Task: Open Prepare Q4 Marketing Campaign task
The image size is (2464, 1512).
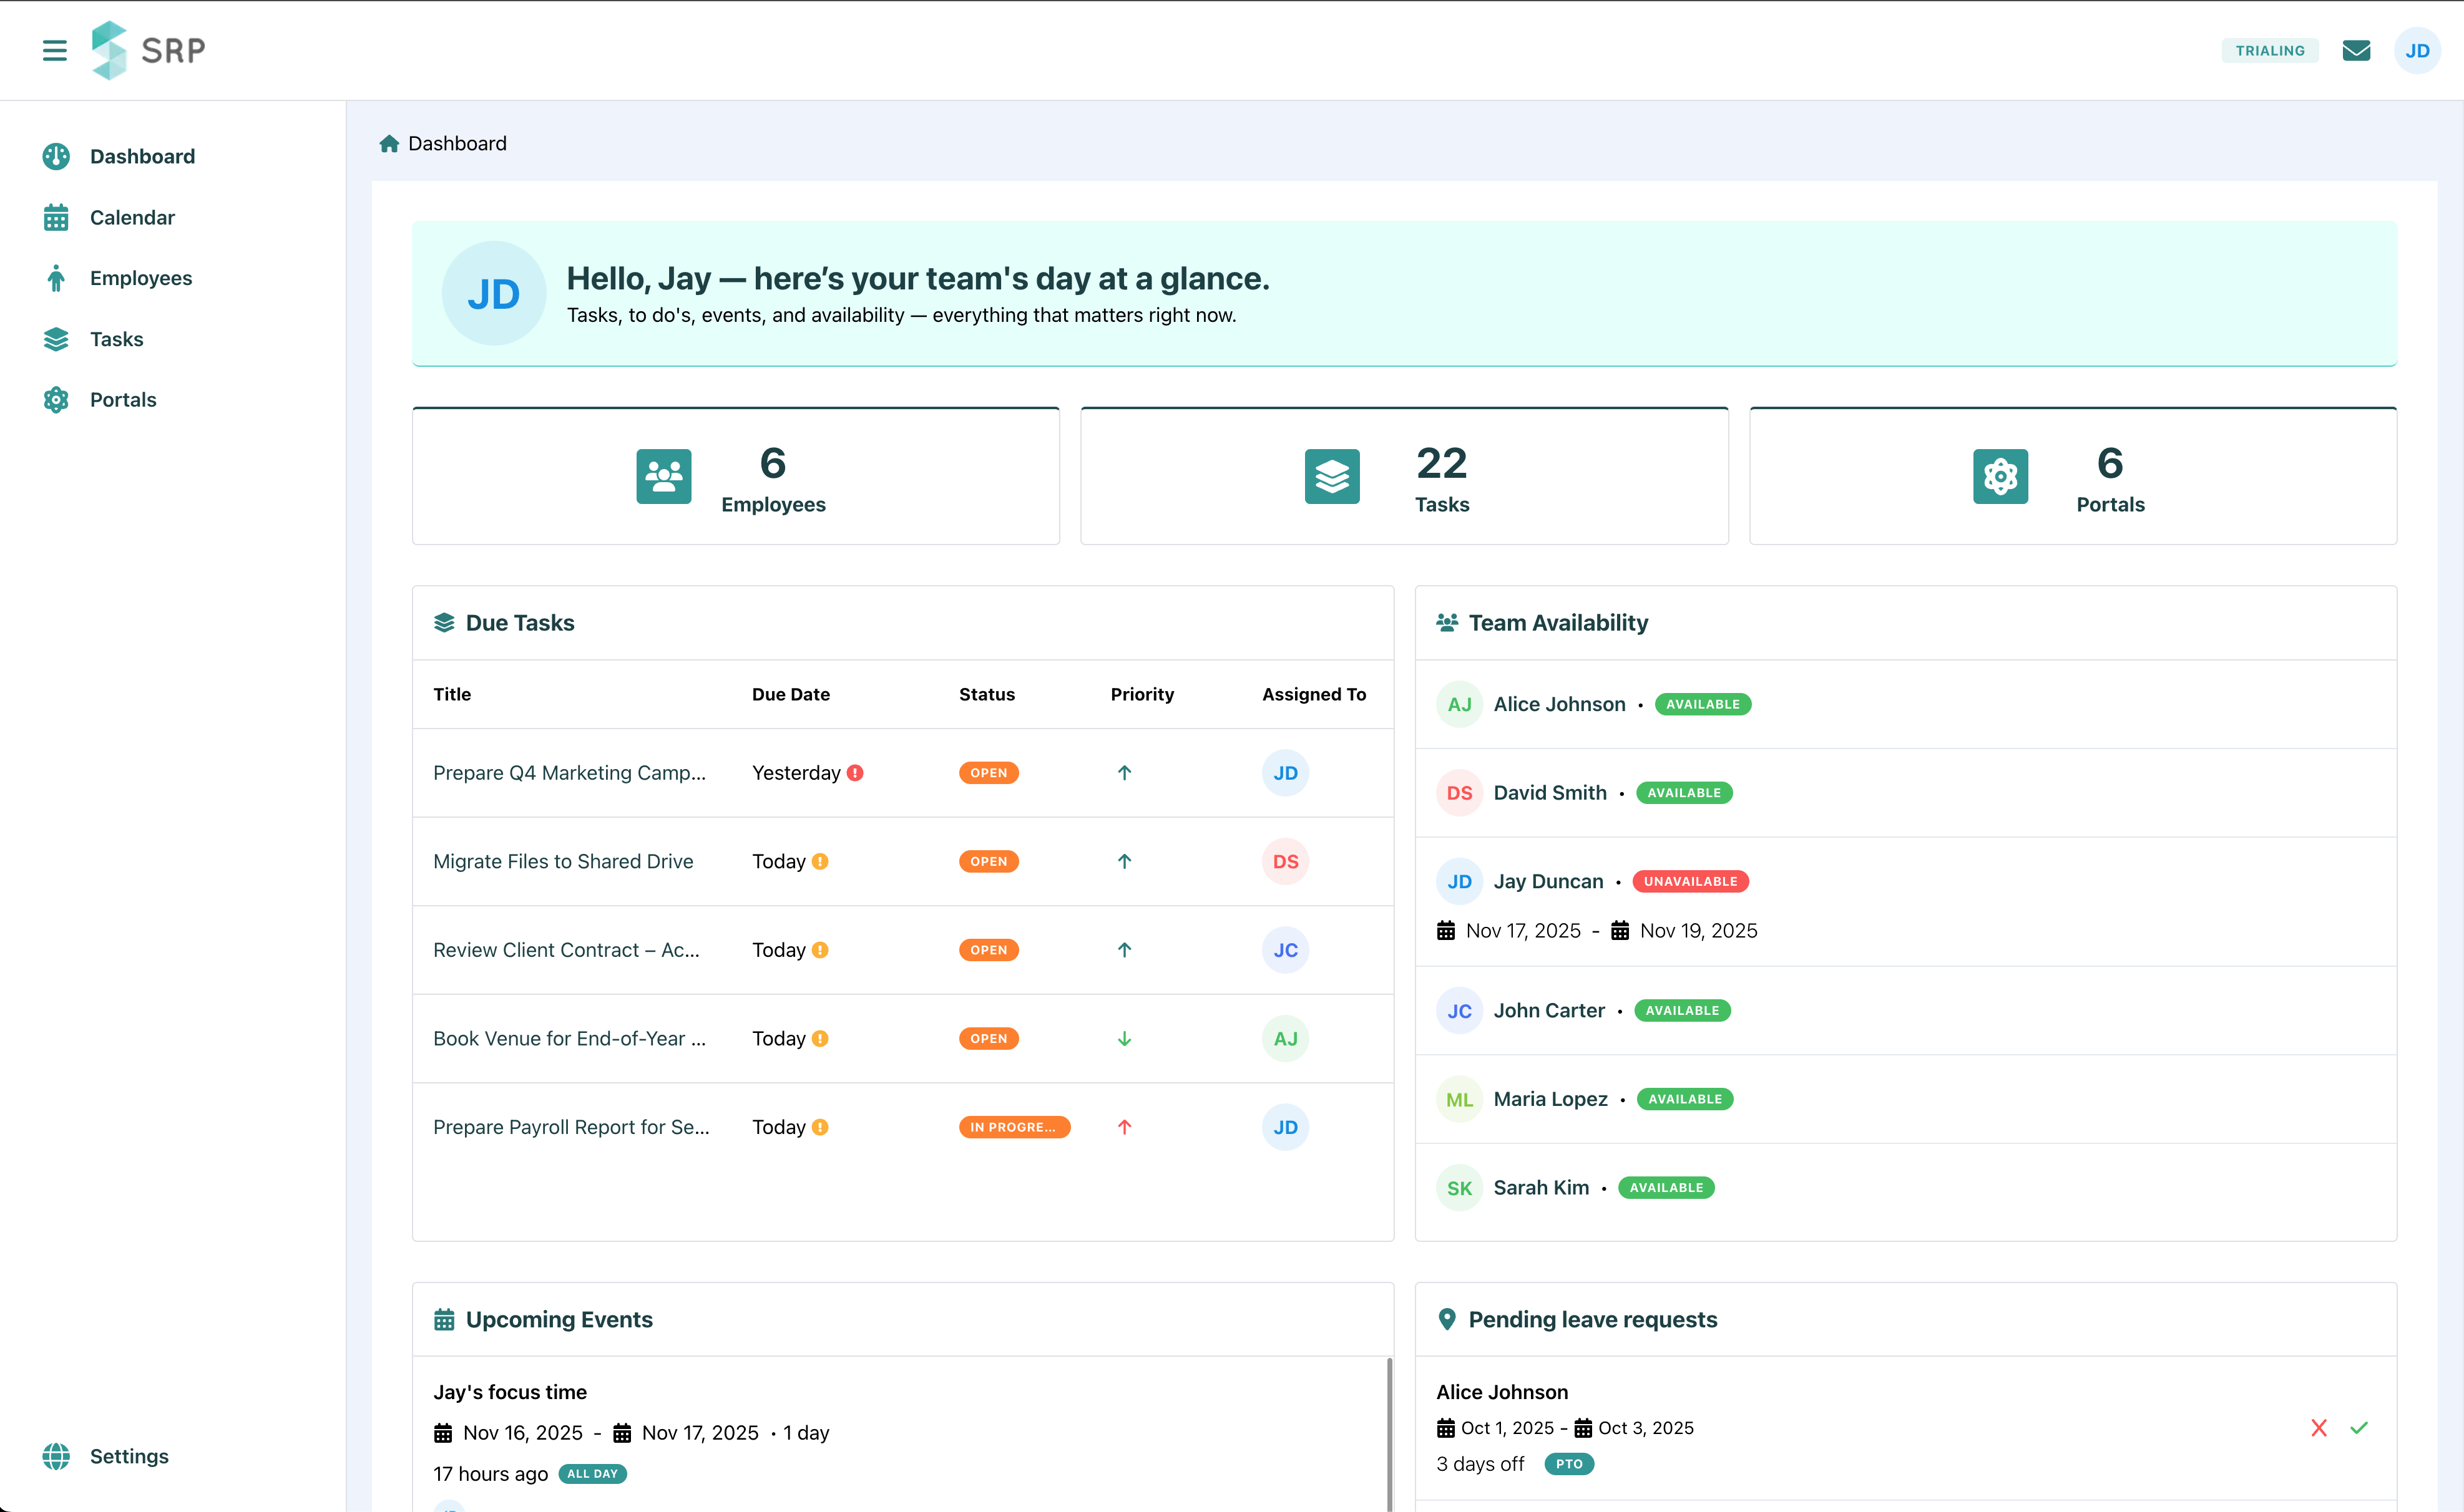Action: [569, 773]
